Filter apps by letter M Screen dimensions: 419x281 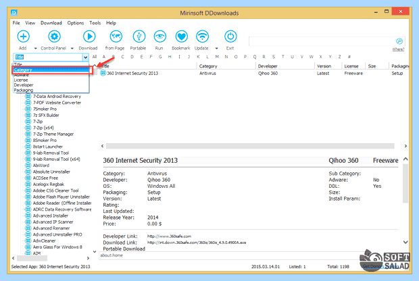point(217,57)
